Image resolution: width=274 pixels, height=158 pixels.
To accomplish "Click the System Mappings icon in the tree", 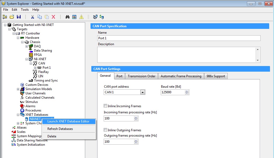I will coord(14,136).
